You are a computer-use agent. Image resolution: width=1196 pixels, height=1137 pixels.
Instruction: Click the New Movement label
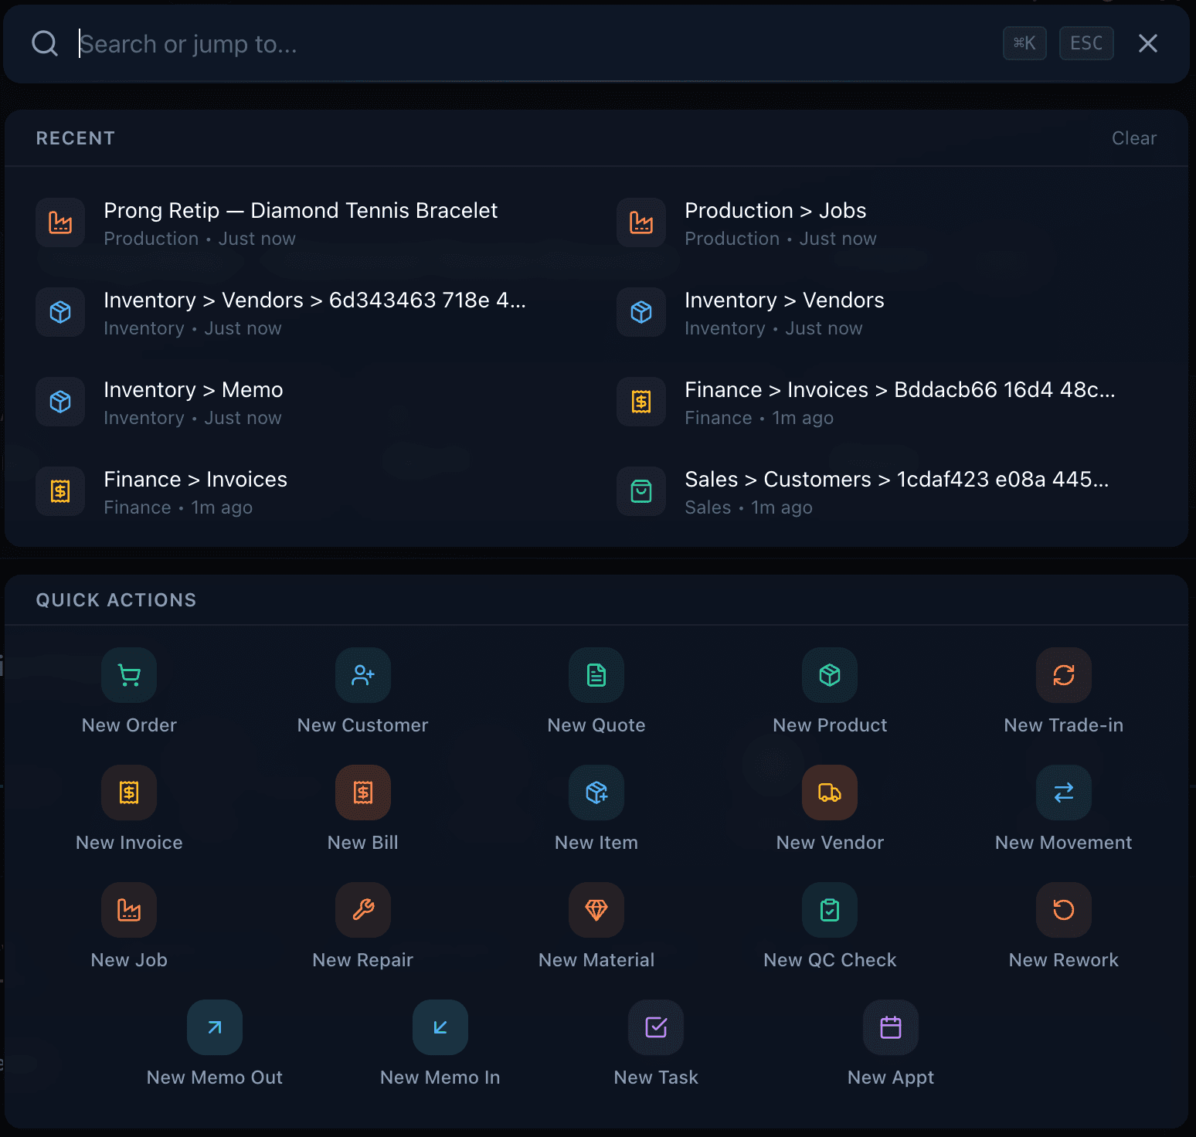[x=1064, y=843]
